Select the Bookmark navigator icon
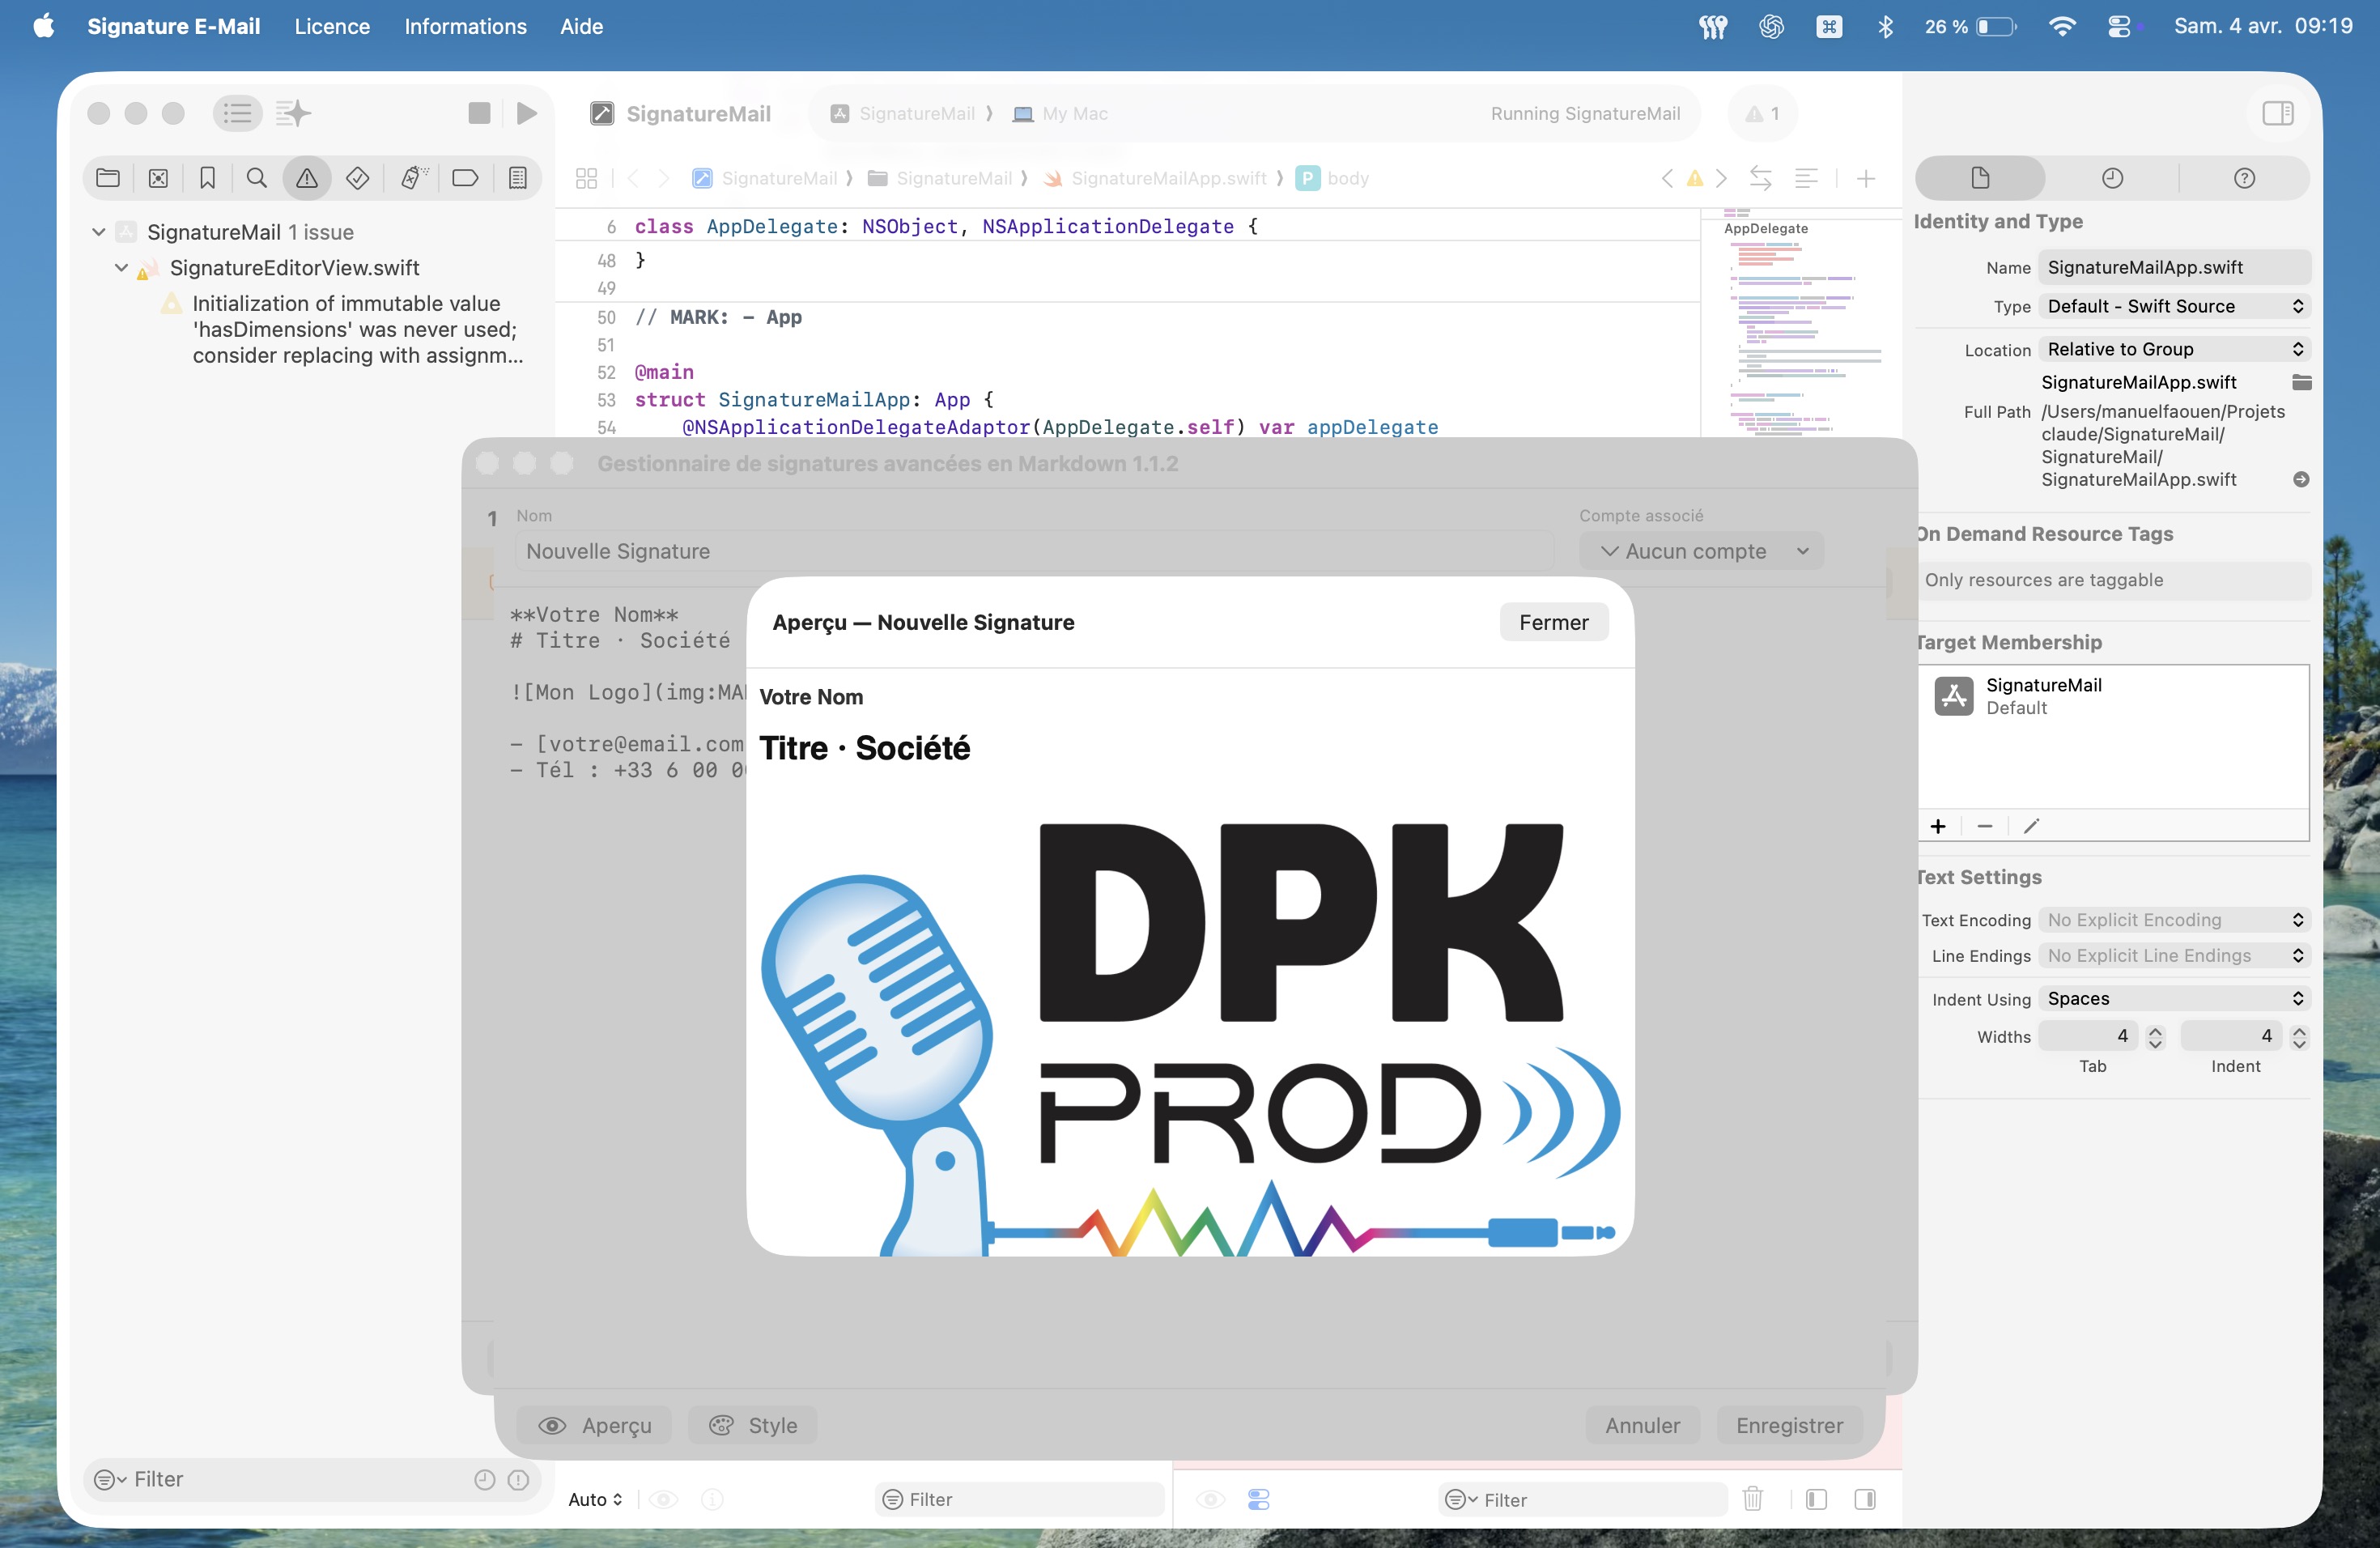Image resolution: width=2380 pixels, height=1548 pixels. pyautogui.click(x=207, y=178)
